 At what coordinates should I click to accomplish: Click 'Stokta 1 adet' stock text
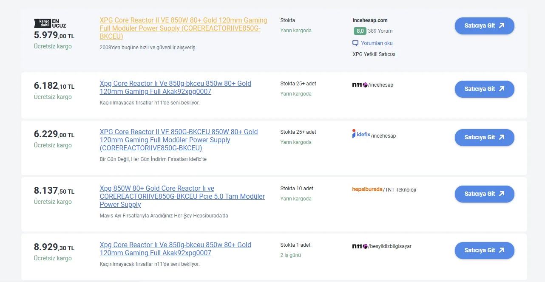295,245
